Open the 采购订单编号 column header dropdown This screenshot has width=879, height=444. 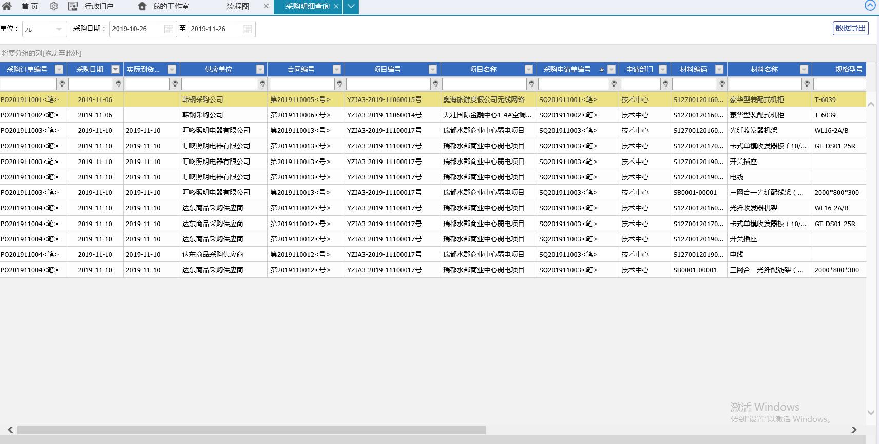59,69
